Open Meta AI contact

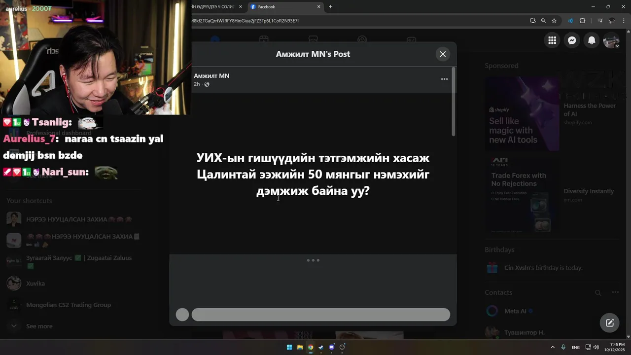click(515, 311)
